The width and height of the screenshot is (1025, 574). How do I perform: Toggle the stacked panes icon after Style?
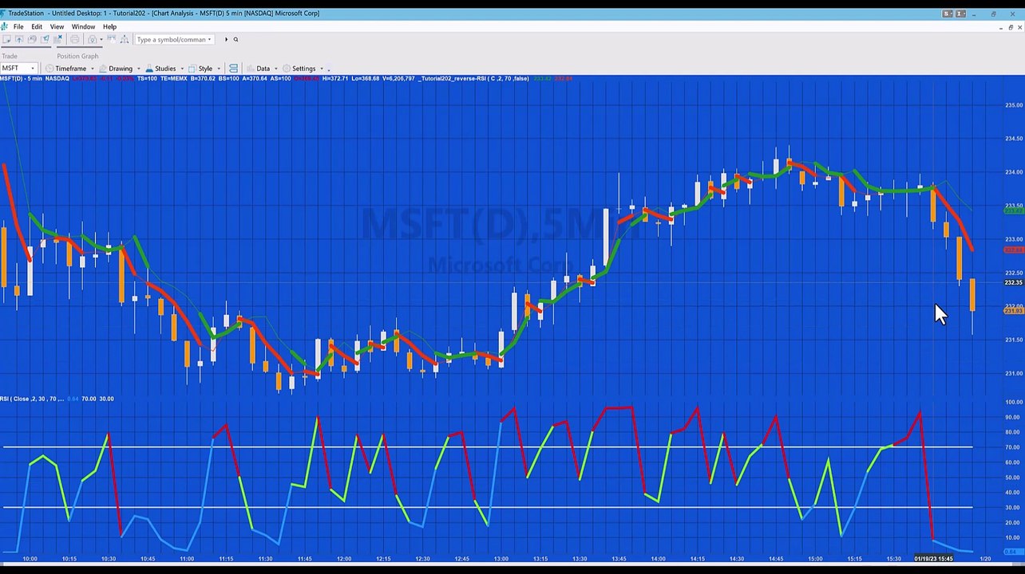click(x=233, y=69)
